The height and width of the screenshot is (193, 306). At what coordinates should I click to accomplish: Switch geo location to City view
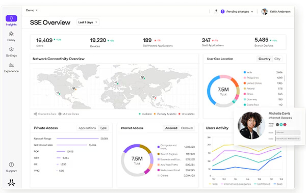[x=277, y=59]
